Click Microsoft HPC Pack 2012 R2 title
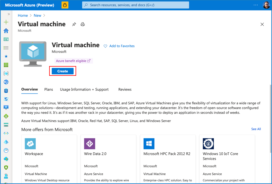The height and width of the screenshot is (184, 272). pos(167,154)
